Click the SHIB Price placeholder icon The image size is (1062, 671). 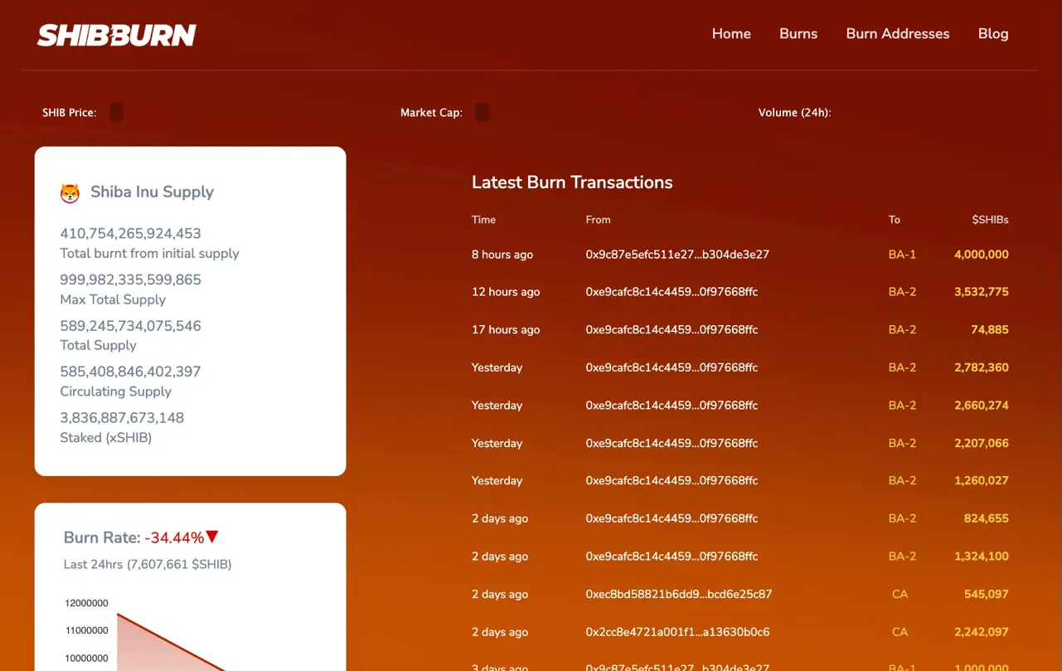pos(116,111)
